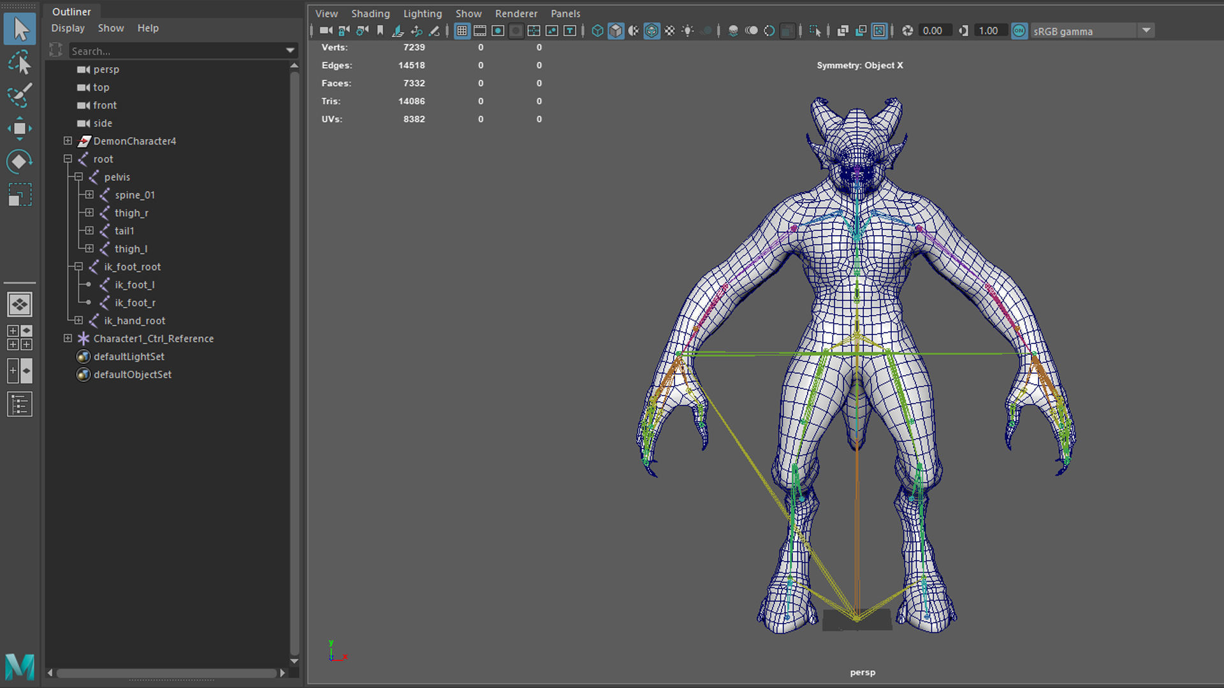Toggle the Safe Action overlay

(x=552, y=31)
